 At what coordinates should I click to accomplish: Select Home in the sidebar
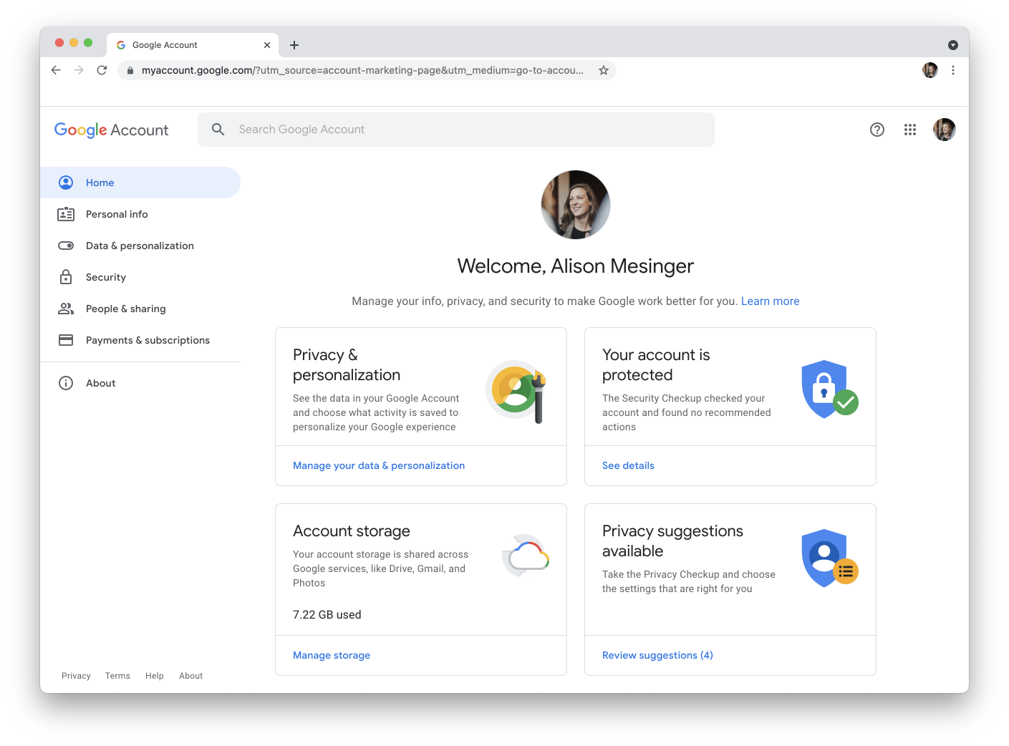[140, 183]
